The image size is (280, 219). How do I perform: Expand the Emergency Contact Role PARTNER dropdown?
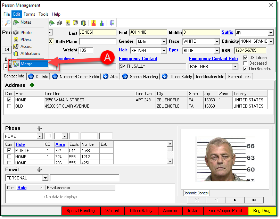(x=235, y=66)
